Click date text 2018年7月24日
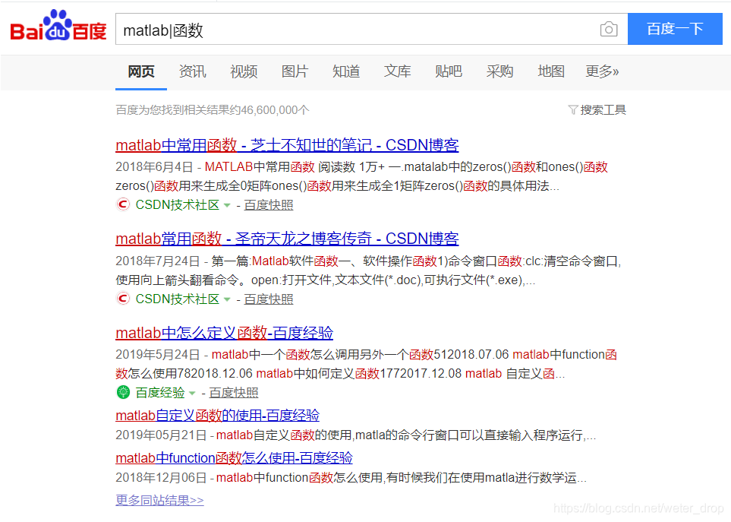This screenshot has height=522, width=731. point(158,261)
